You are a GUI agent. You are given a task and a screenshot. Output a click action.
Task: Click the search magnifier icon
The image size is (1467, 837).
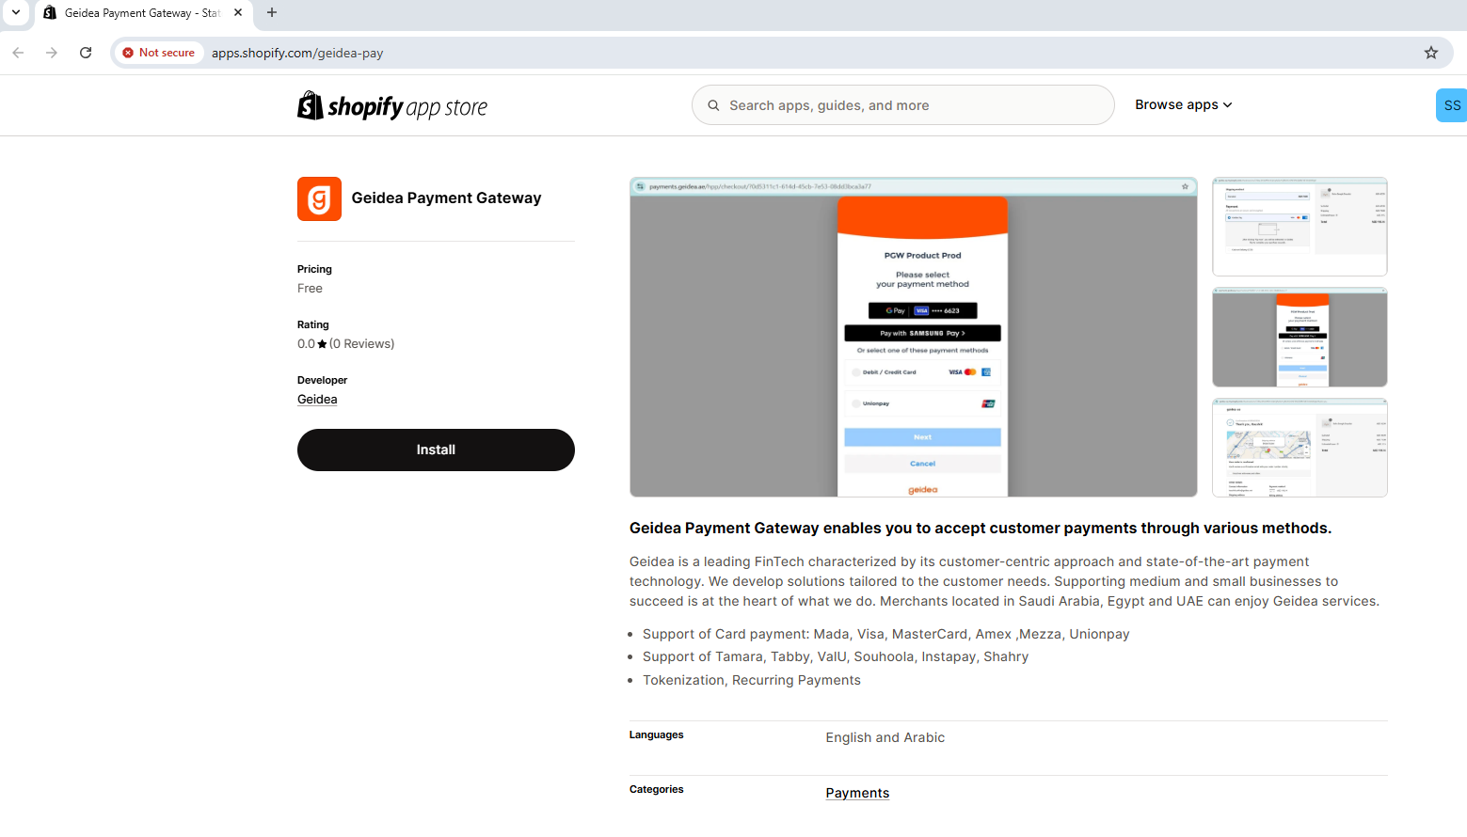click(x=713, y=105)
